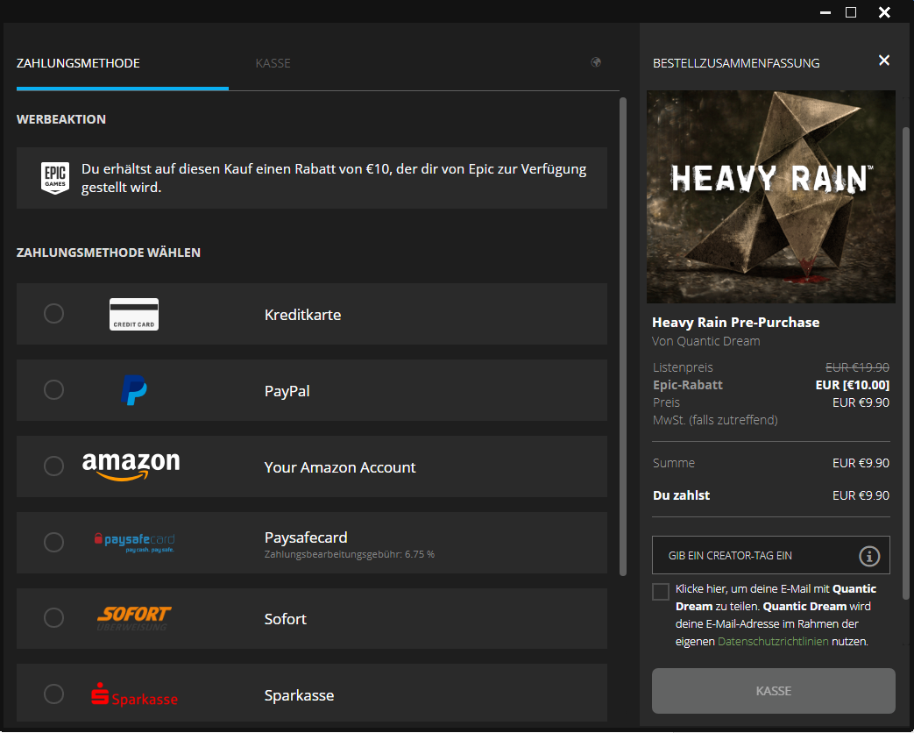
Task: Click the Listenpreis label
Action: coord(683,367)
